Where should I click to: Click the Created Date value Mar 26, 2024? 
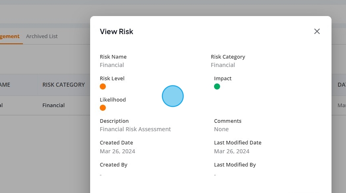click(x=117, y=151)
